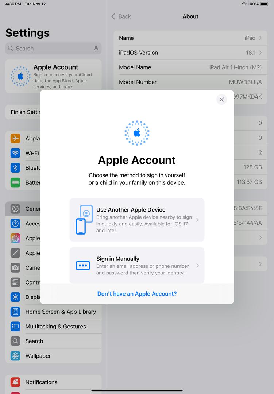Open Home Screen & App Library settings
Image resolution: width=274 pixels, height=394 pixels.
coord(53,312)
